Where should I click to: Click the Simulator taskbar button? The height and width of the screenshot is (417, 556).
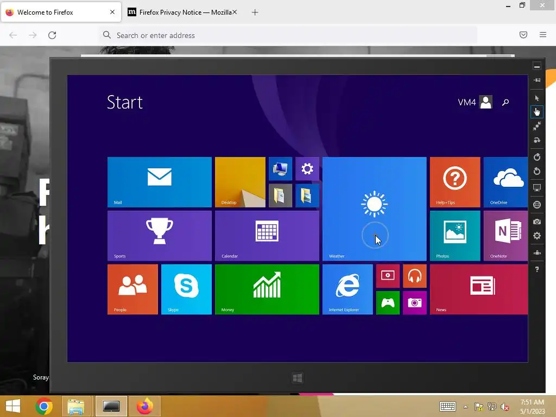click(x=111, y=406)
